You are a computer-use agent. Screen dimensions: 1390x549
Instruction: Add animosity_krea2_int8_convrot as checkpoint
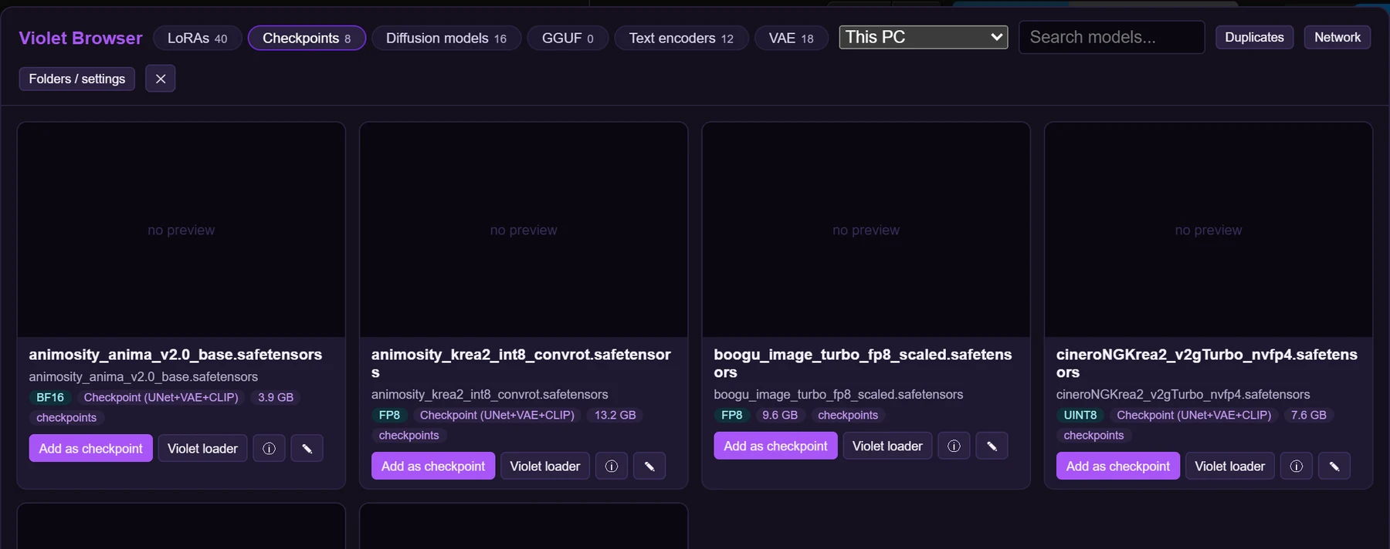pos(433,466)
